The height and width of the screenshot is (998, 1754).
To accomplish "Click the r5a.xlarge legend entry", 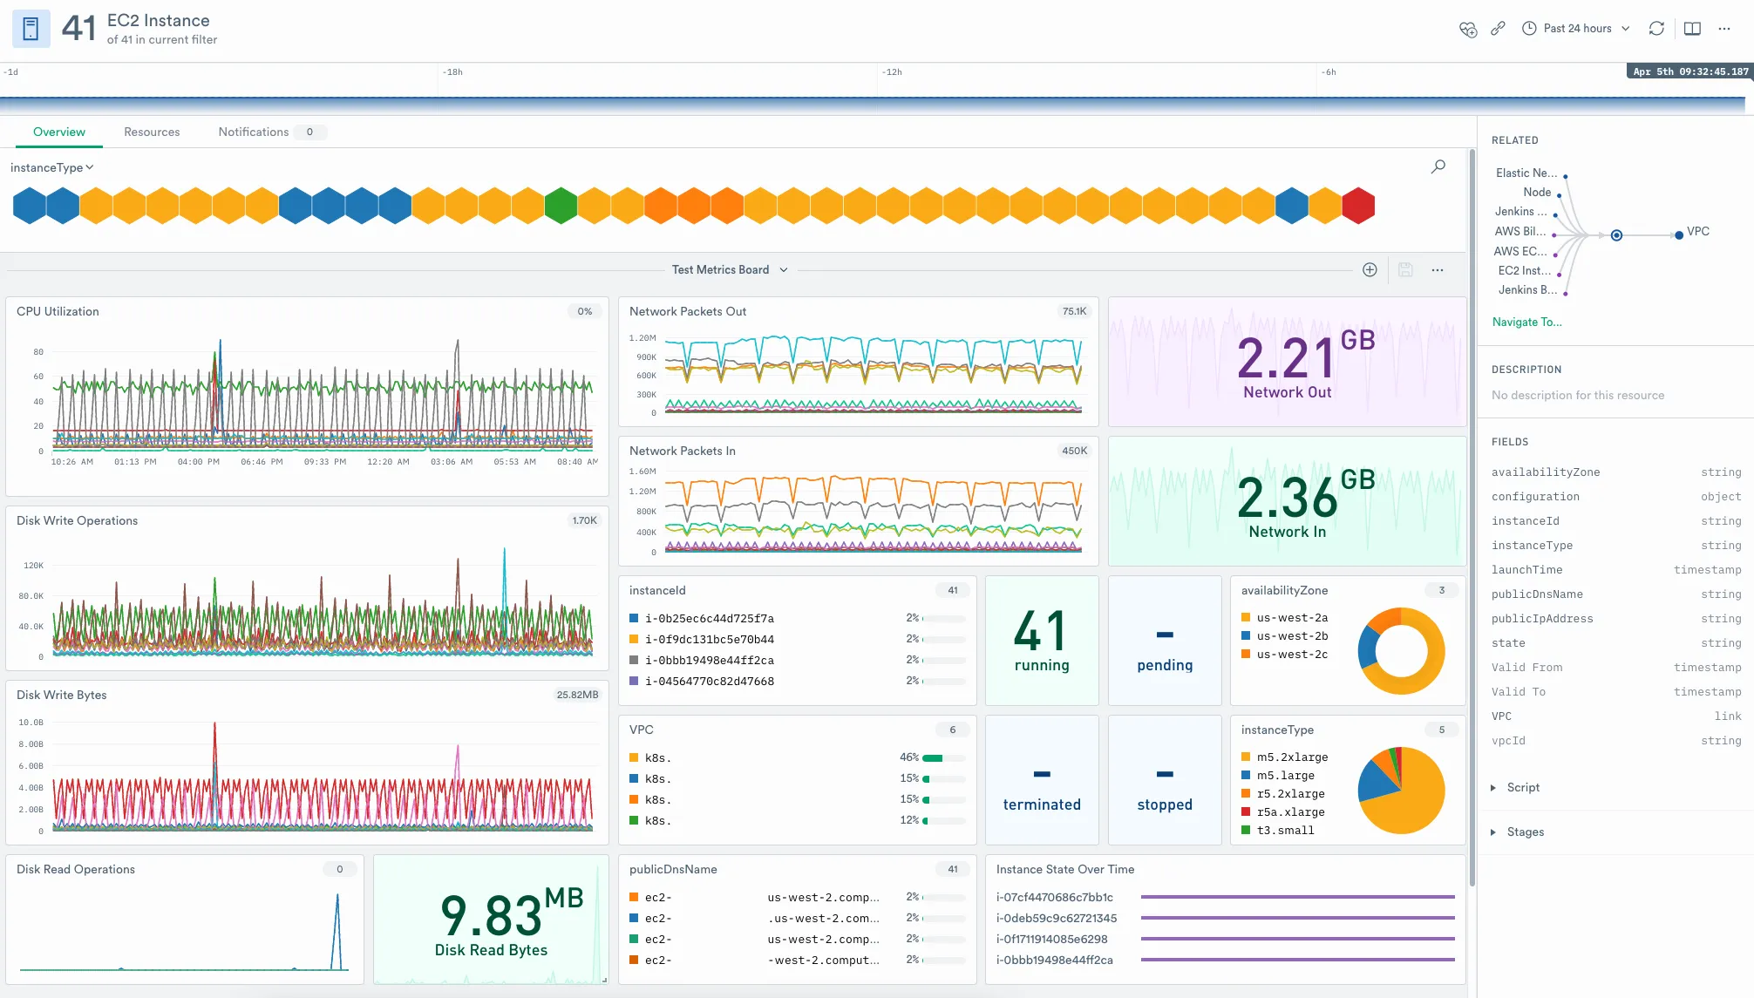I will (x=1282, y=812).
